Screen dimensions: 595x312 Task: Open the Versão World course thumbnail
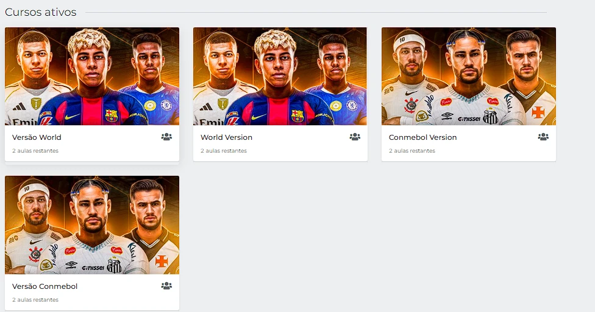pos(92,76)
